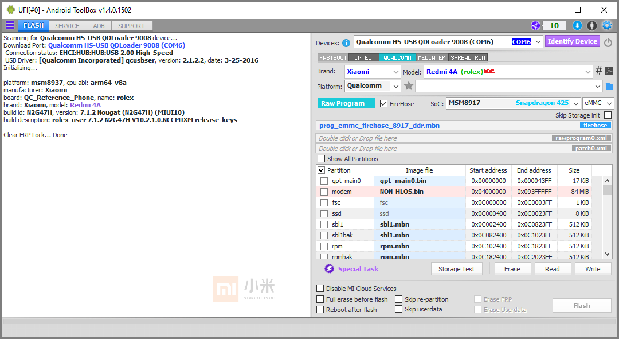619x339 pixels.
Task: Click the Special Task link
Action: (358, 268)
